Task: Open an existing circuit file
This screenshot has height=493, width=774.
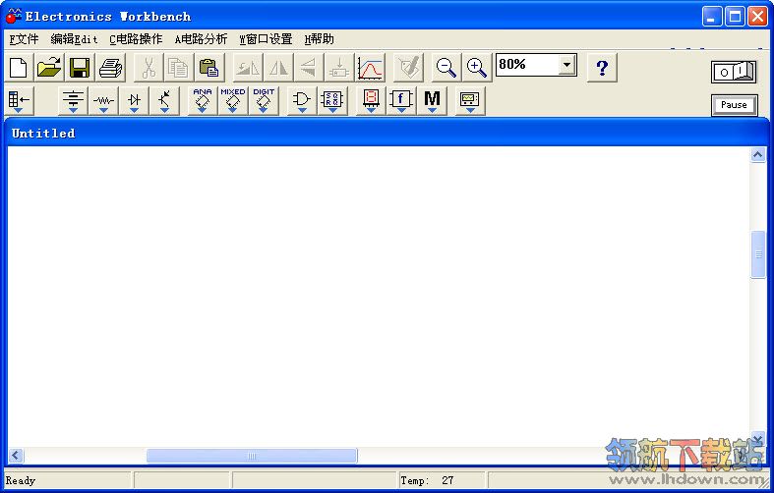Action: pos(49,68)
